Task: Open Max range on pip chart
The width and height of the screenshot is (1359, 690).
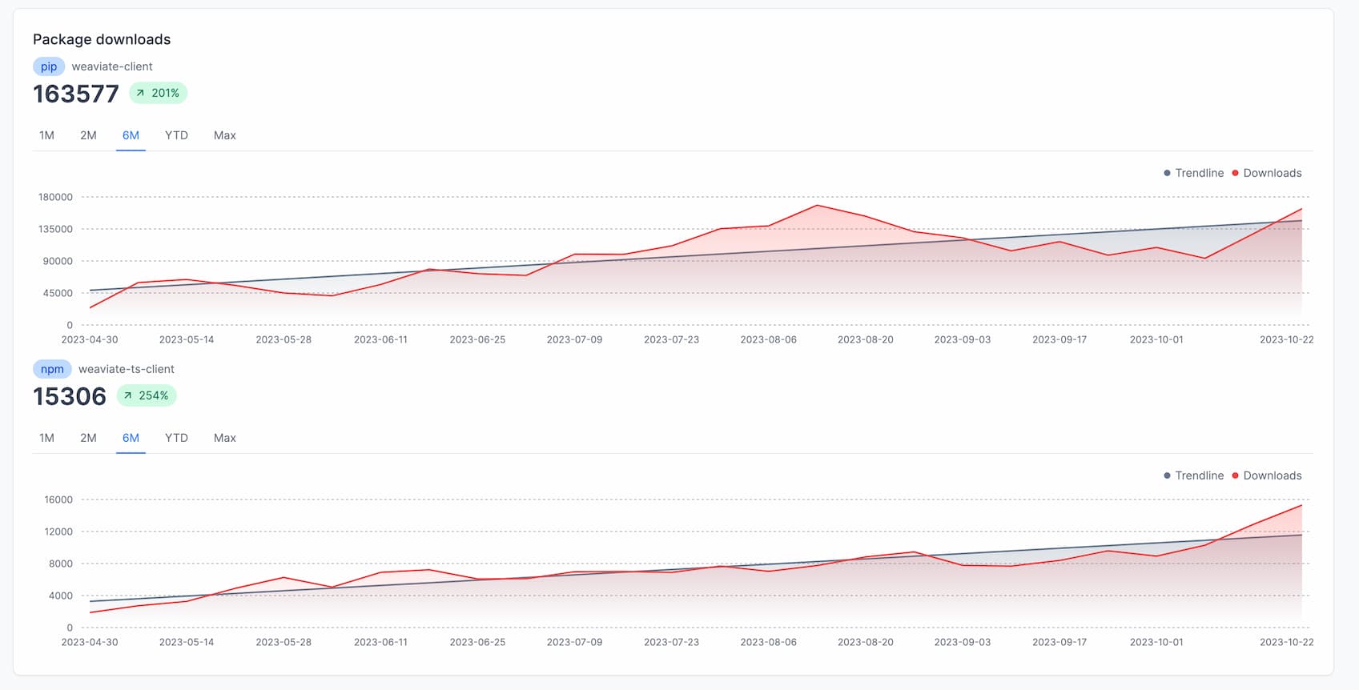Action: point(224,135)
